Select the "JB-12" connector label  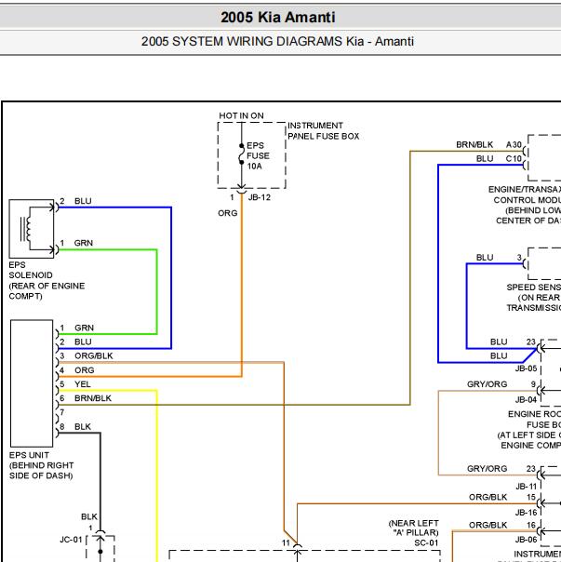pos(260,197)
